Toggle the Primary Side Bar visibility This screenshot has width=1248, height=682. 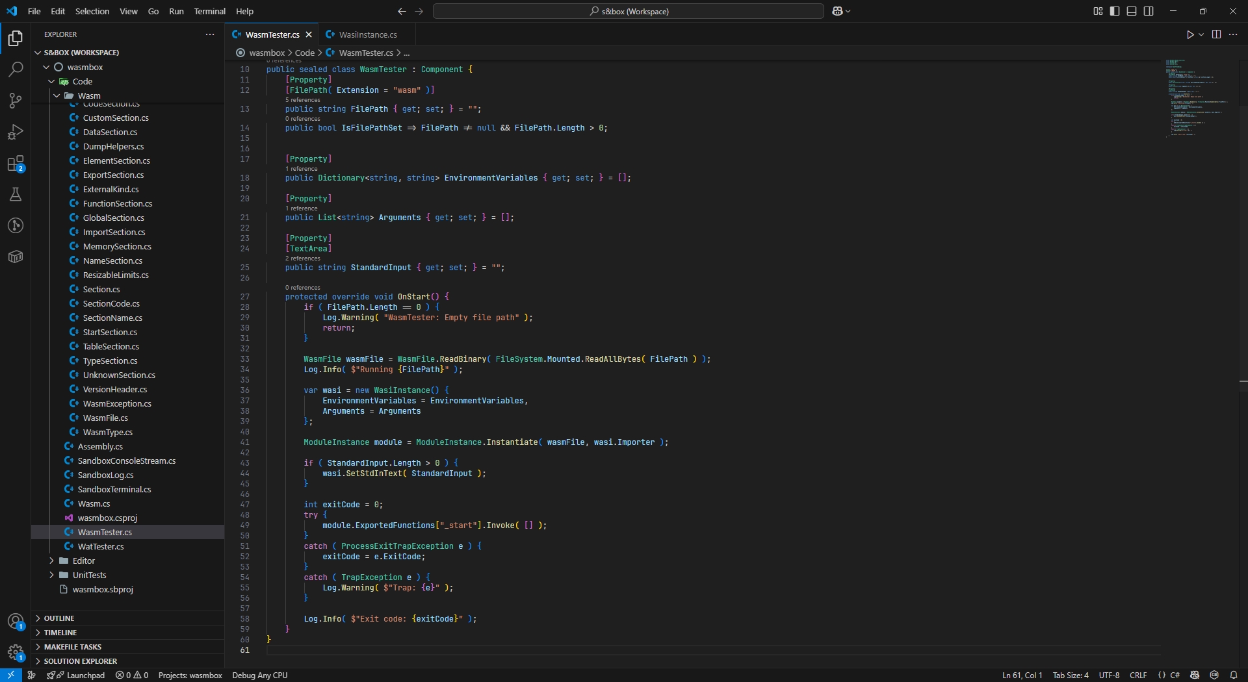tap(1115, 11)
